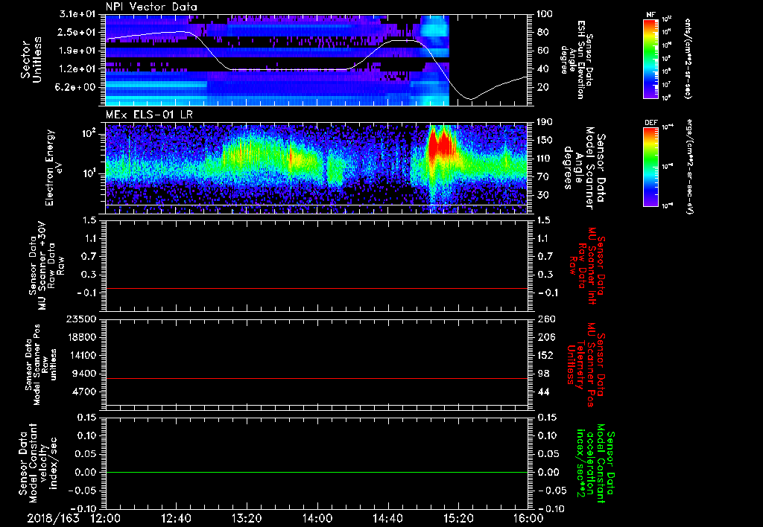Click the 'NF' label above the color bar
This screenshot has width=763, height=527.
pos(650,15)
